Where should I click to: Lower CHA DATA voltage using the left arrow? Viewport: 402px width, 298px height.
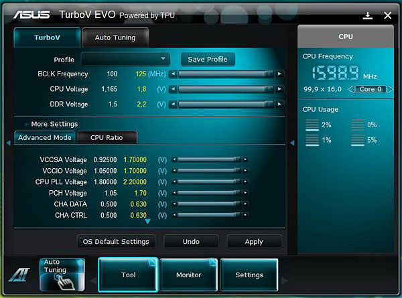[174, 204]
